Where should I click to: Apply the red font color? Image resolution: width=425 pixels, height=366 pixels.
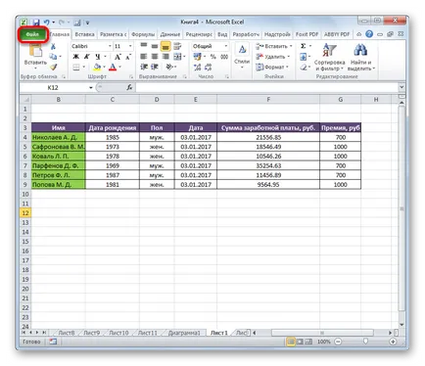point(113,68)
